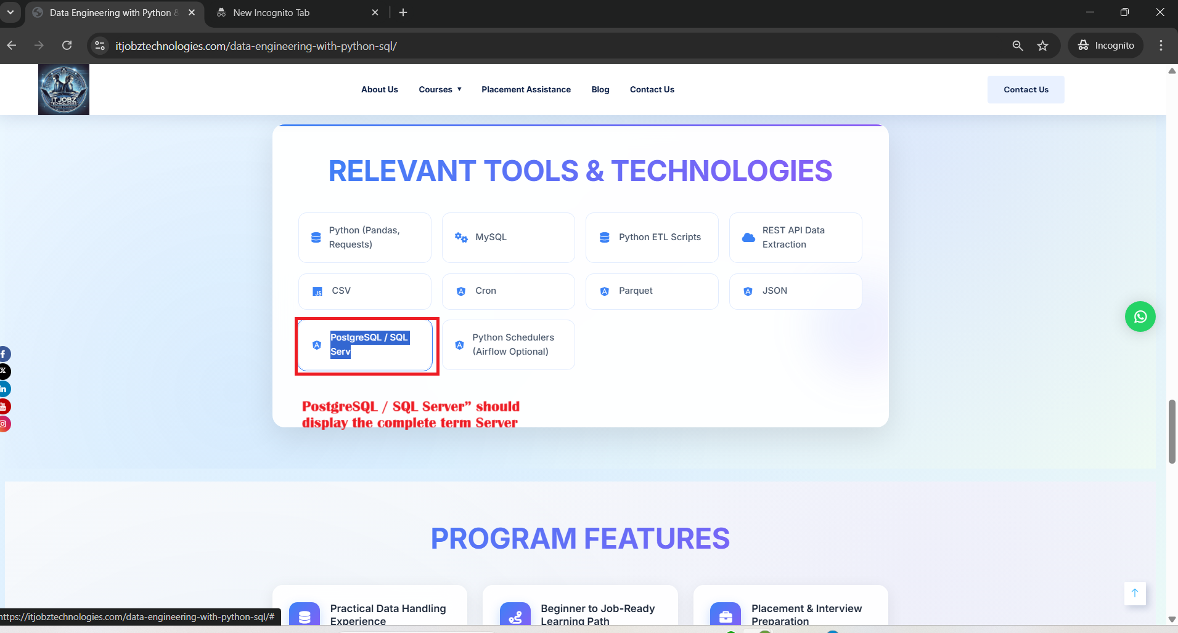Viewport: 1178px width, 633px height.
Task: Click the Blog navigation link
Action: 600,89
